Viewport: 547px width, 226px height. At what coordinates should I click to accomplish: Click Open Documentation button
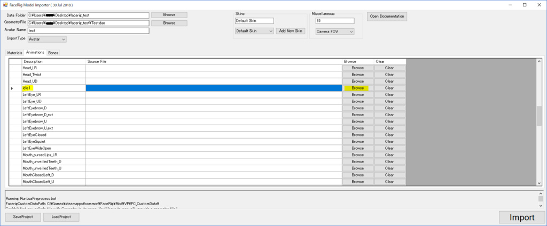tap(387, 17)
